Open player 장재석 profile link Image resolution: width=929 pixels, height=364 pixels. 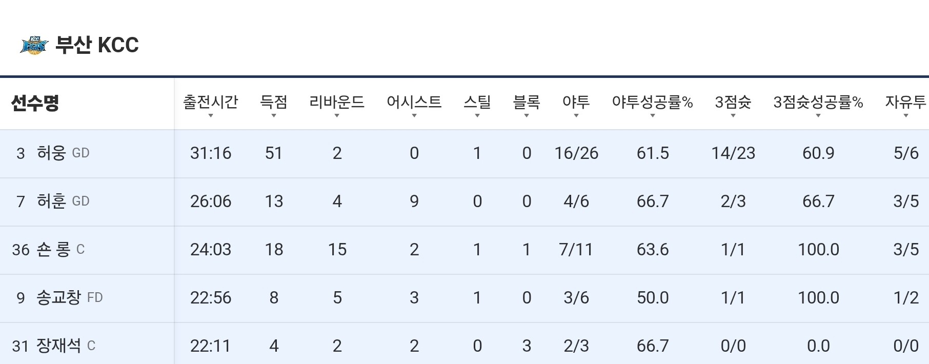(58, 346)
